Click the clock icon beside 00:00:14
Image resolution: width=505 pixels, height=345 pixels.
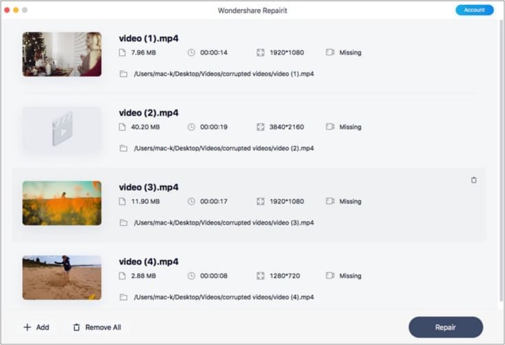pyautogui.click(x=191, y=53)
